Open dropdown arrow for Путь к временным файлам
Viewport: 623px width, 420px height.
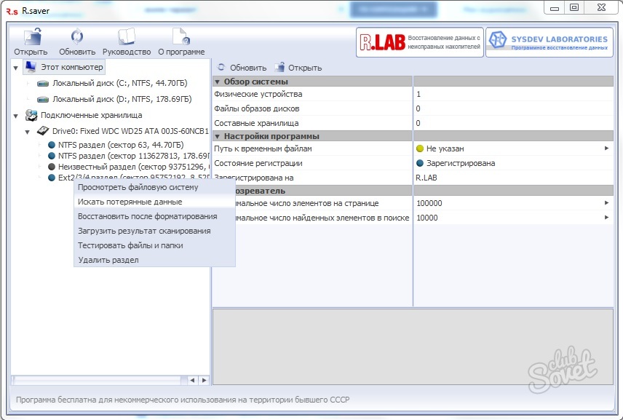(606, 148)
